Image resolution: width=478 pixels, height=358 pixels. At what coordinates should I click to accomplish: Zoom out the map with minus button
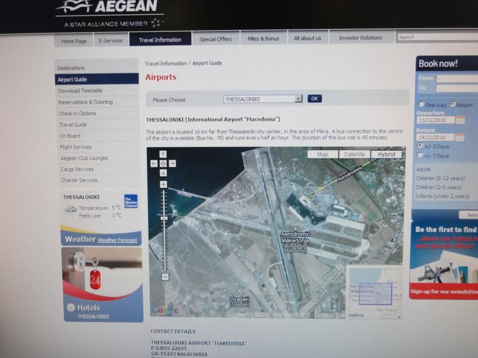tap(165, 277)
